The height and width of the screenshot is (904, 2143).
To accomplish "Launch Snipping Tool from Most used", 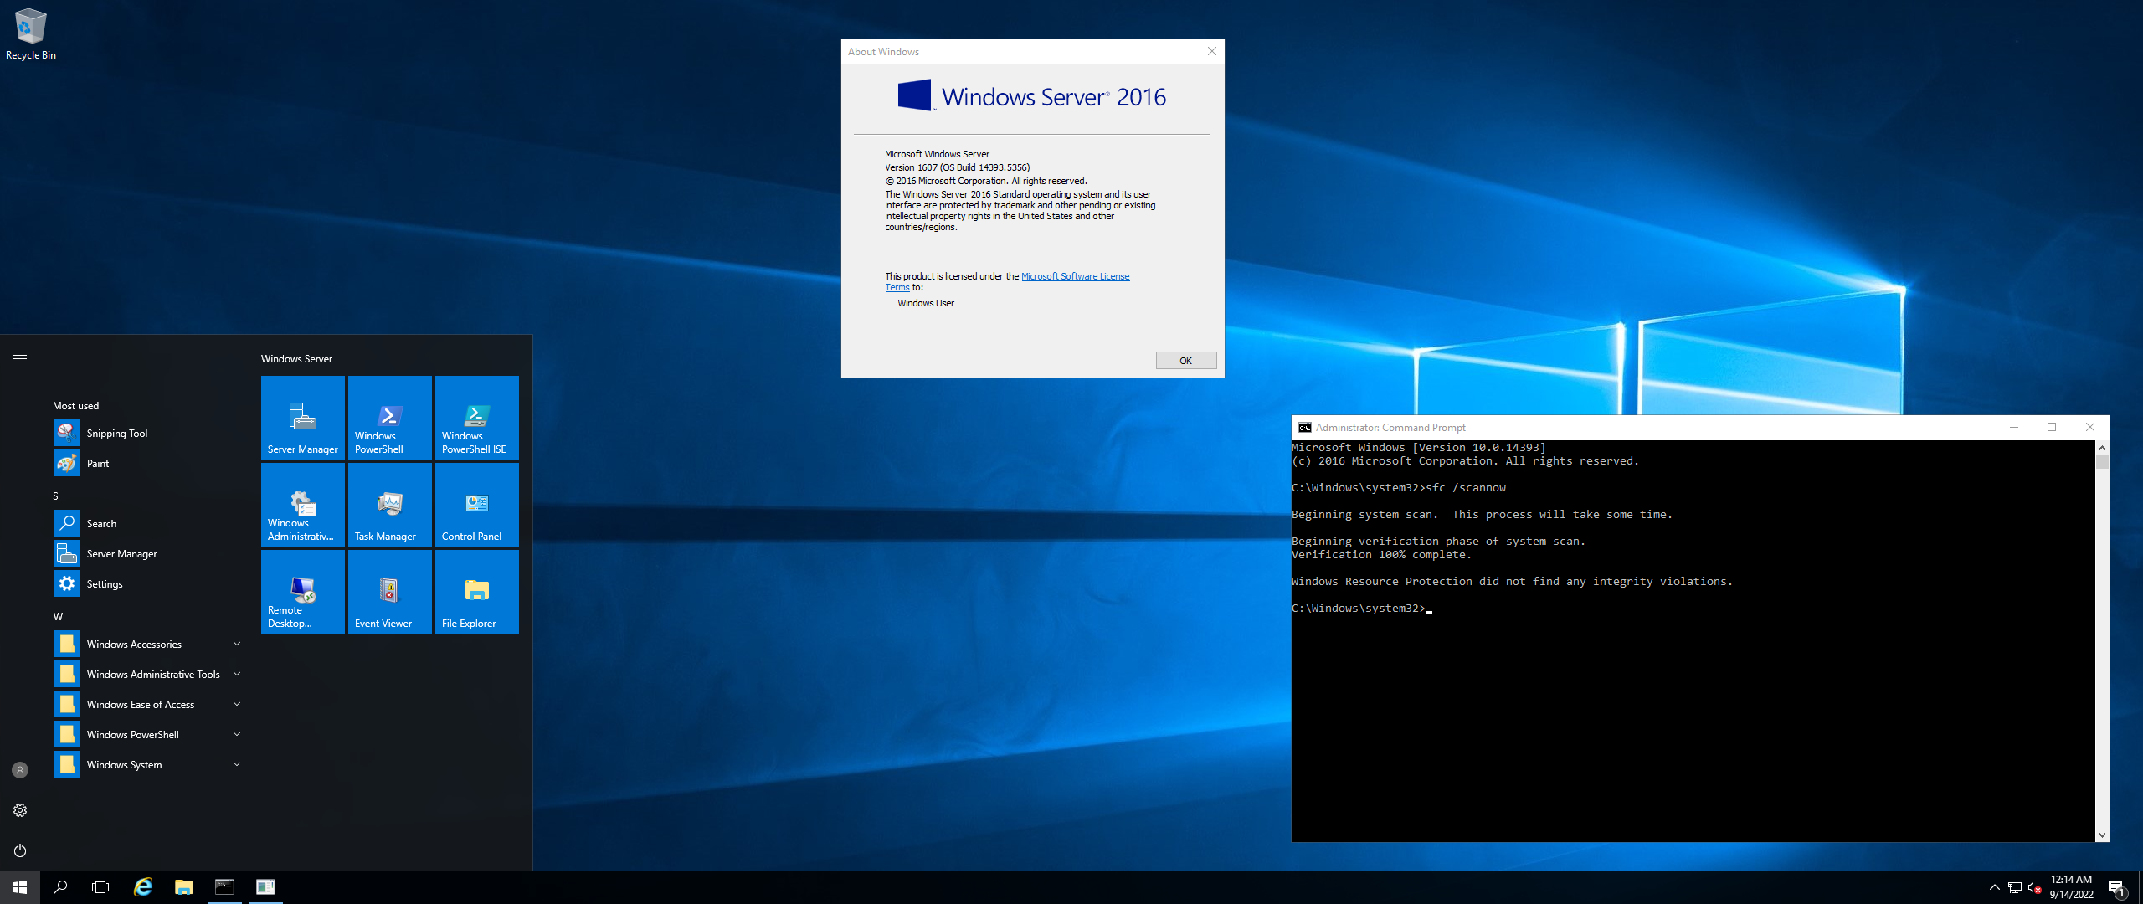I will pyautogui.click(x=147, y=433).
